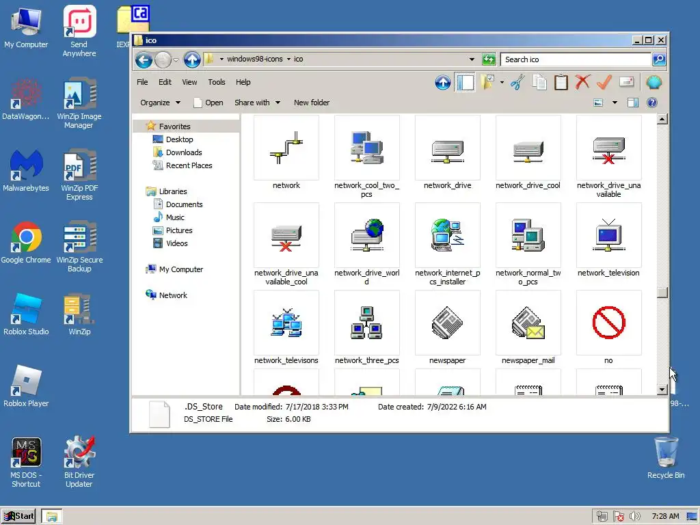Open the Tools menu

click(217, 82)
